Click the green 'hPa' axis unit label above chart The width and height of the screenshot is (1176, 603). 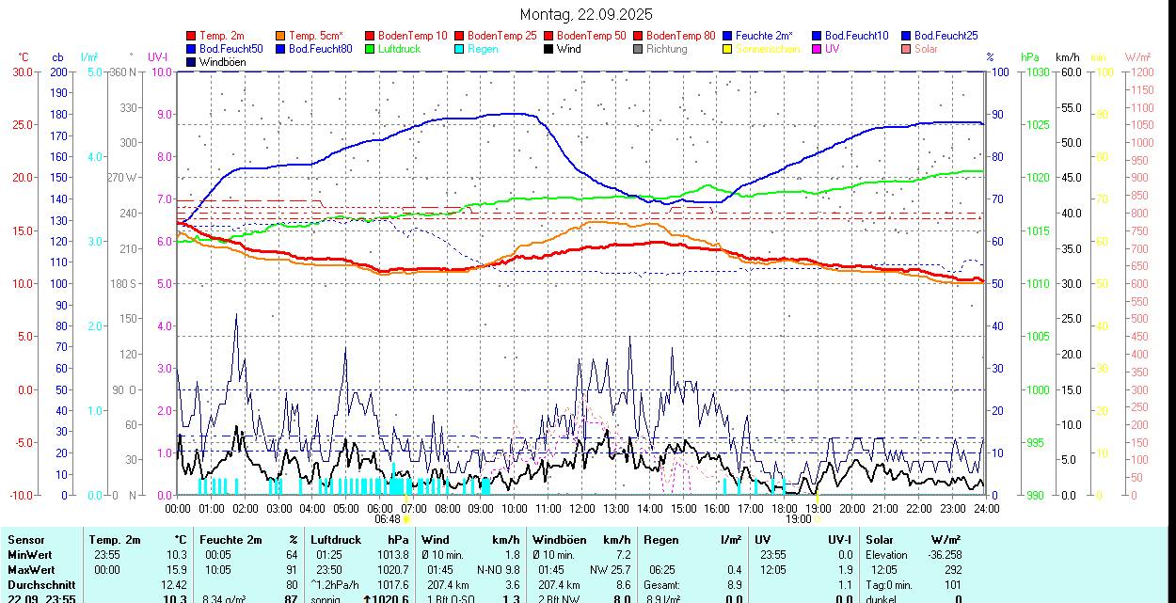[x=1030, y=57]
